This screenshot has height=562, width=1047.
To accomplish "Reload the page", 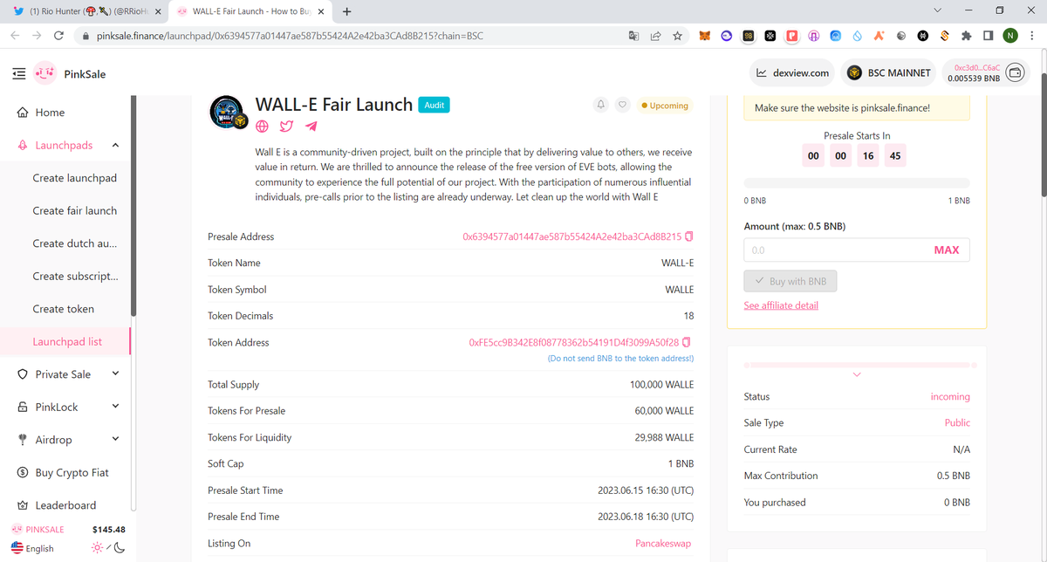I will coord(58,36).
